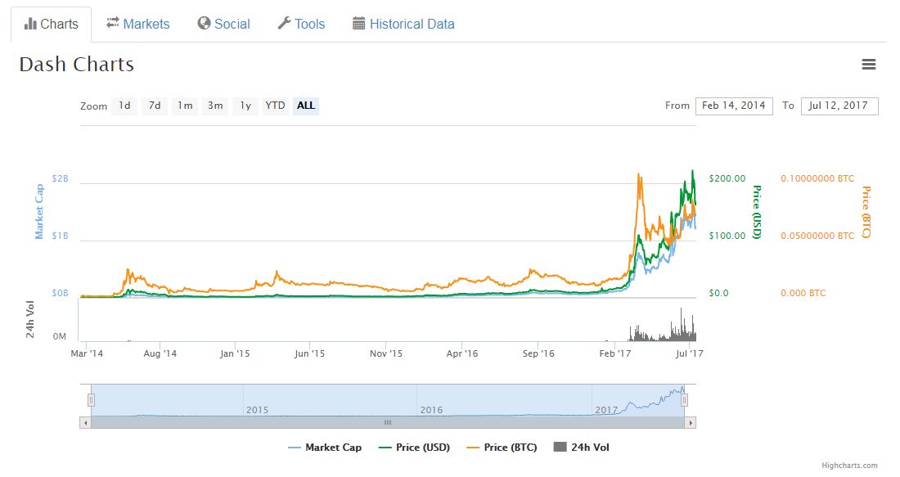Toggle 24h Vol series in legend
This screenshot has width=900, height=477.
pyautogui.click(x=582, y=448)
